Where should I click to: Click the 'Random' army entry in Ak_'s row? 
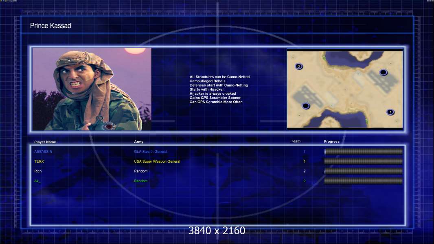[141, 181]
